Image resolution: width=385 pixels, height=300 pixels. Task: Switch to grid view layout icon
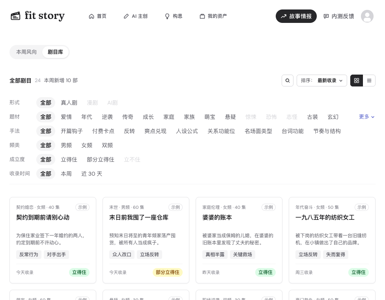click(x=357, y=81)
